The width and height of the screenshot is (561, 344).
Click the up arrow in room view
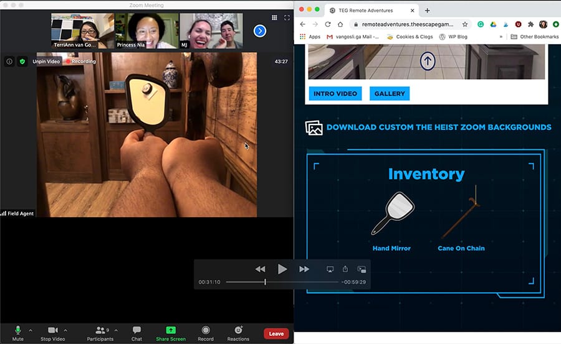pyautogui.click(x=428, y=61)
